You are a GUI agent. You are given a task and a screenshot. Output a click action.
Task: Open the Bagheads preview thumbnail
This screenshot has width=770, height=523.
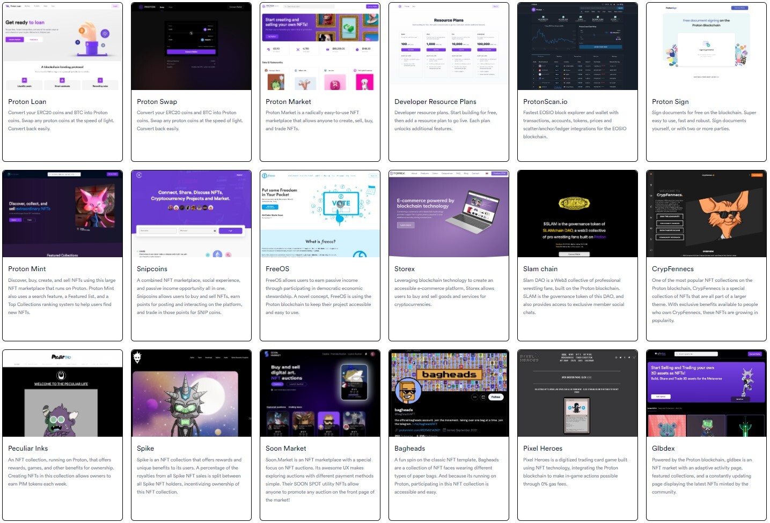coord(449,394)
